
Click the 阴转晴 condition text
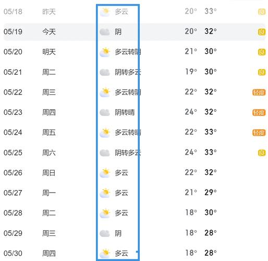click(x=125, y=112)
